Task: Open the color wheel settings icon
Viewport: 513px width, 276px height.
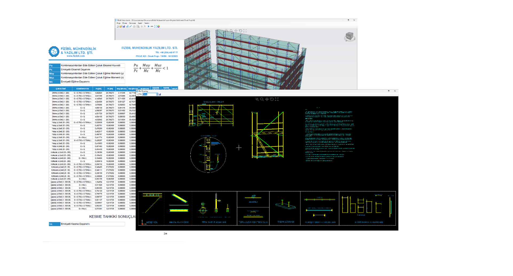Action: pyautogui.click(x=159, y=26)
